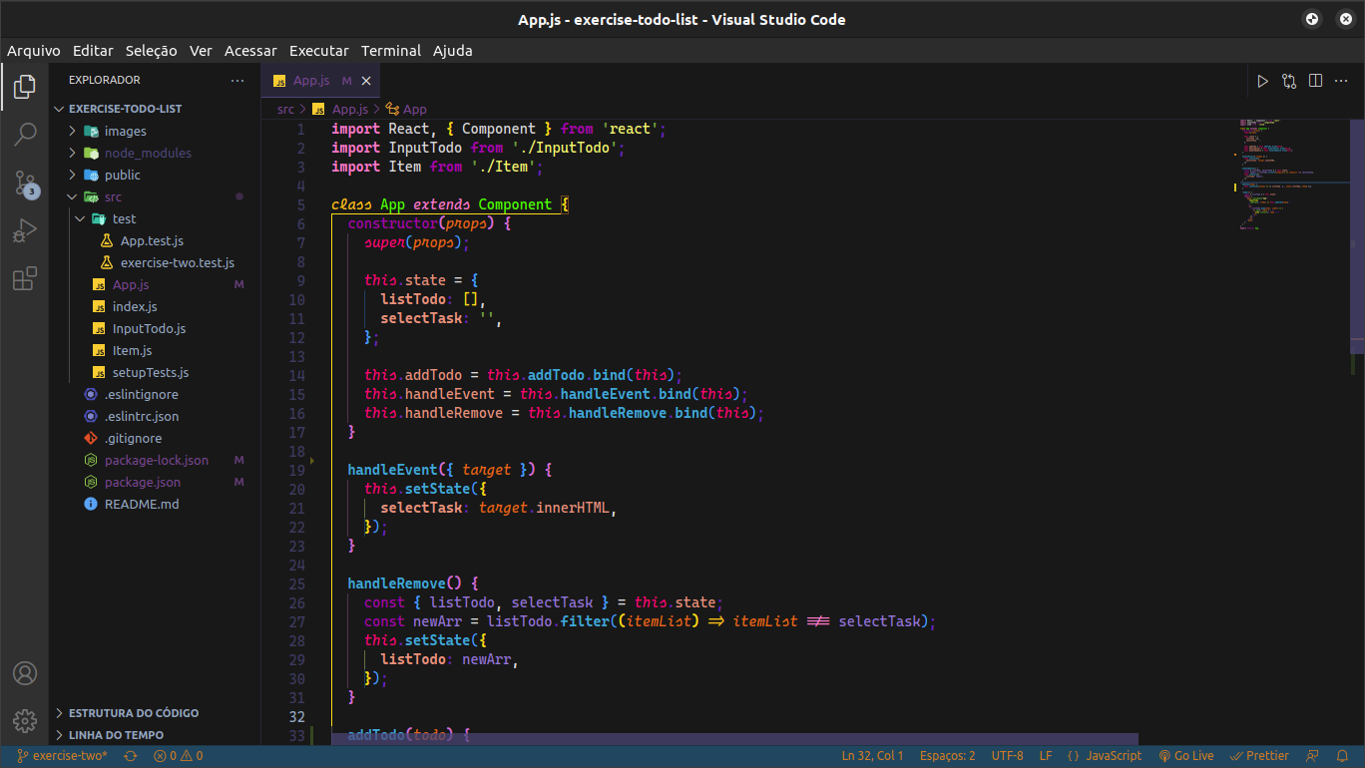Split the editor to the right
Image resolution: width=1365 pixels, height=768 pixels.
pos(1315,81)
